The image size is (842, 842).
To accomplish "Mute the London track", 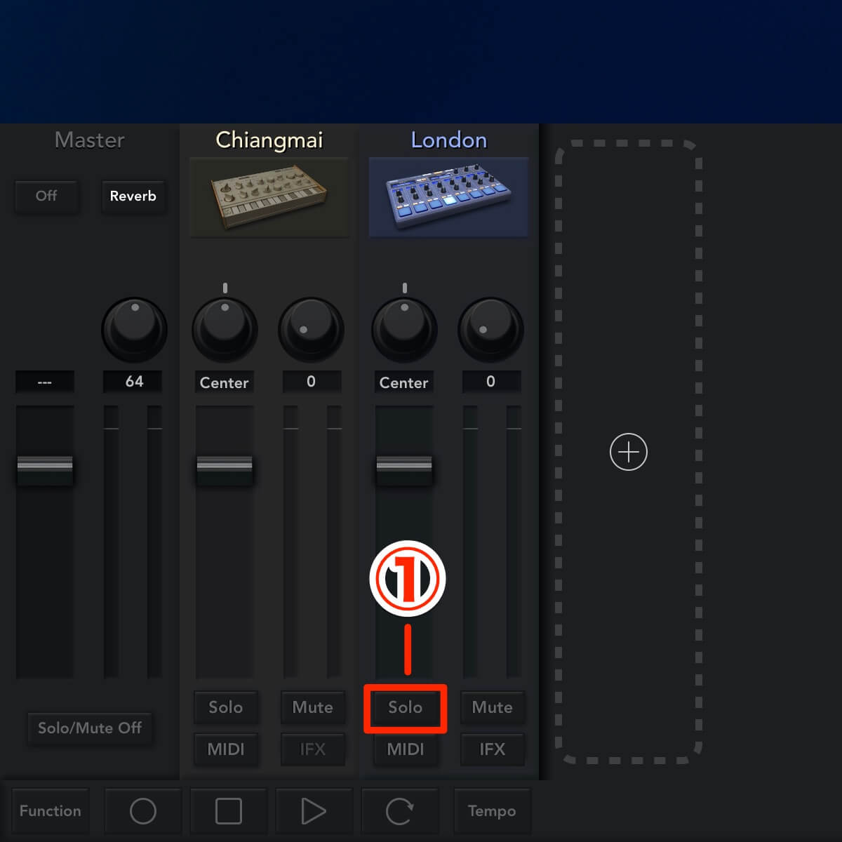I will (493, 707).
